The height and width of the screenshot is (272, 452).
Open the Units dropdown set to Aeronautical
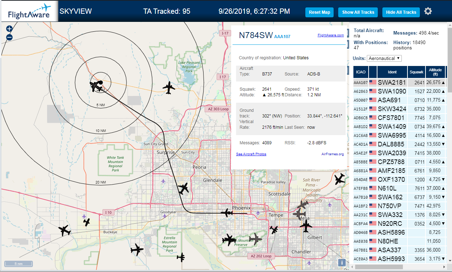384,58
